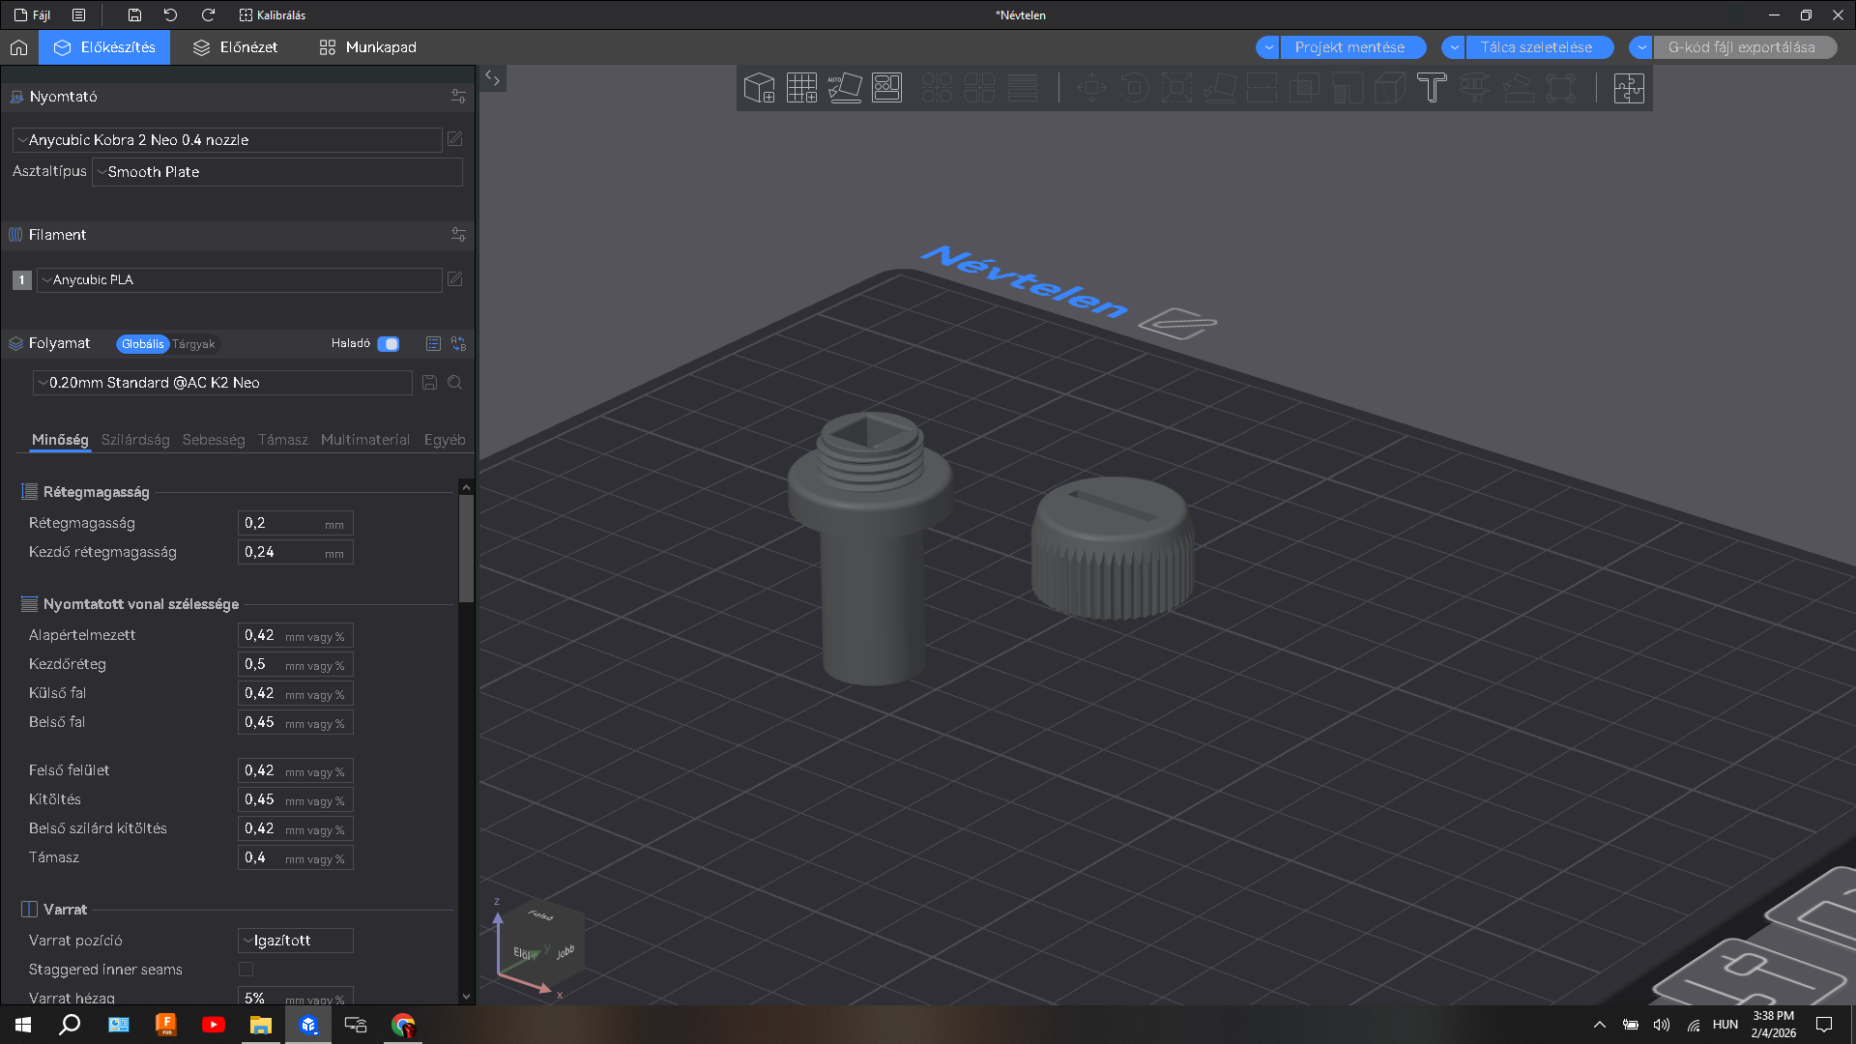The width and height of the screenshot is (1856, 1044).
Task: Expand the Projekt mentése dropdown arrow
Action: click(x=1268, y=47)
